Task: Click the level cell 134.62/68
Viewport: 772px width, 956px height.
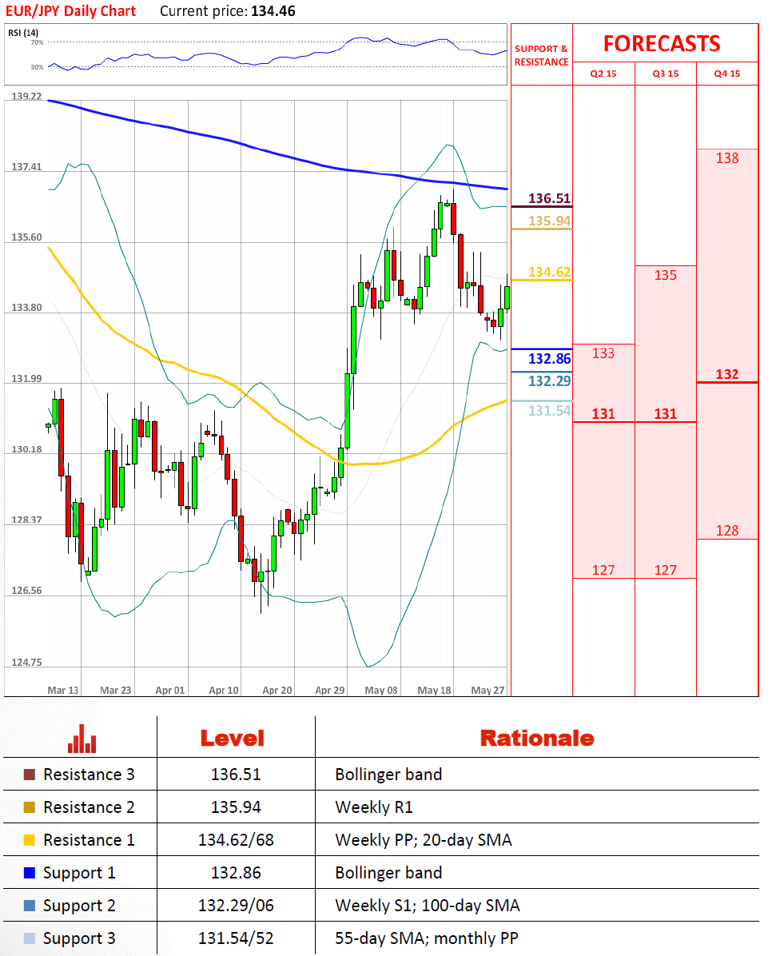Action: tap(236, 840)
